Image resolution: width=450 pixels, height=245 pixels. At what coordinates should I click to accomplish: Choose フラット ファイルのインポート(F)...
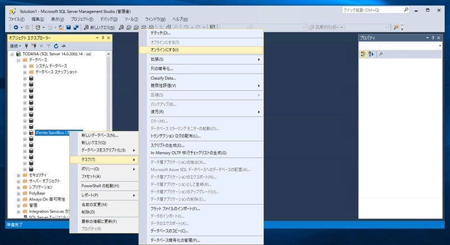pos(201,209)
